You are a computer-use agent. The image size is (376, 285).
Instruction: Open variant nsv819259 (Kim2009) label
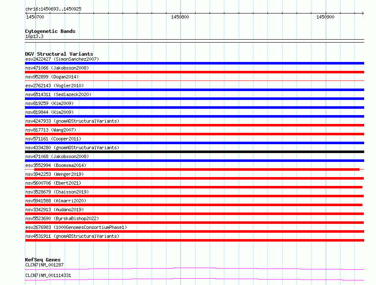click(x=49, y=103)
